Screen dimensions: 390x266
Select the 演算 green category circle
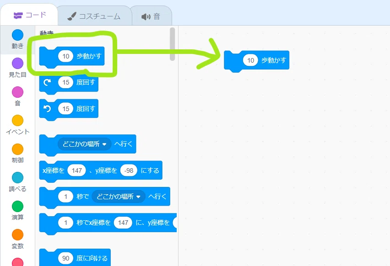point(18,207)
